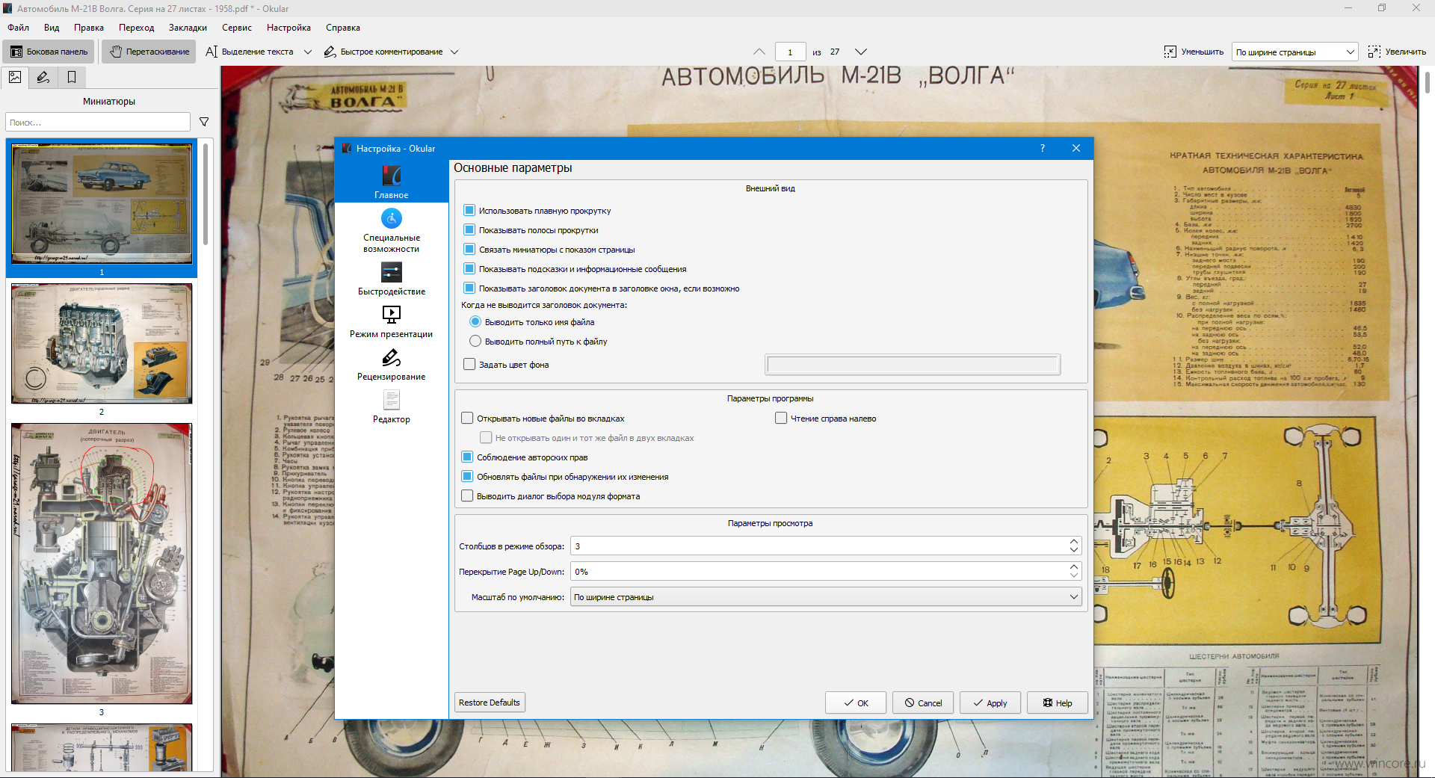The height and width of the screenshot is (778, 1435).
Task: Toggle Соблюдение авторских прав checkbox
Action: pos(467,457)
